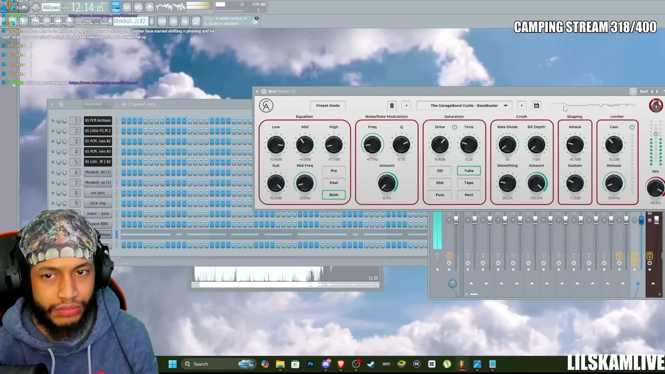This screenshot has width=665, height=374.
Task: Open Windows Start menu
Action: pos(172,364)
